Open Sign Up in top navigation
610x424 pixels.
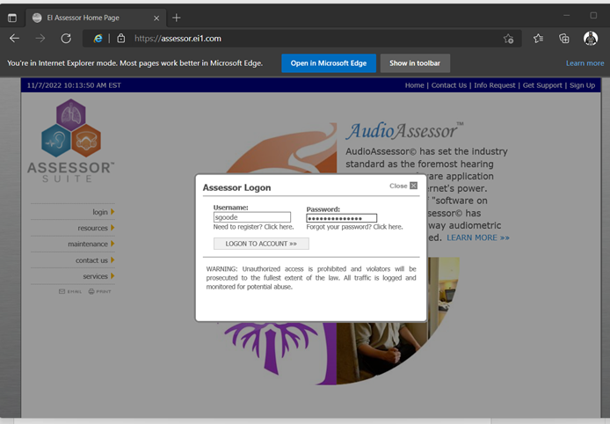pyautogui.click(x=583, y=85)
